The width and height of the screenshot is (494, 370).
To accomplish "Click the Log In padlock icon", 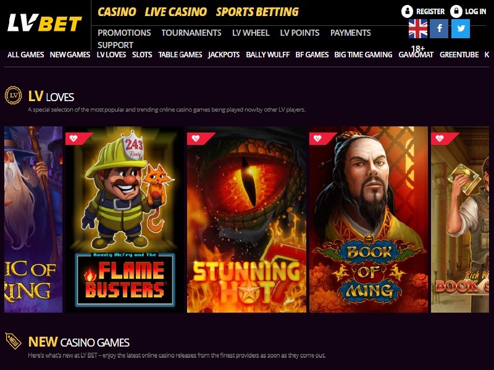I will (x=456, y=11).
